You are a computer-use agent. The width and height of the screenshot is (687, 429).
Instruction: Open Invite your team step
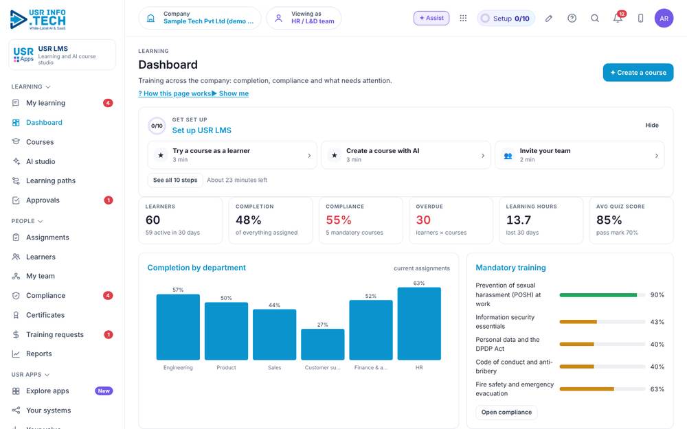[579, 155]
